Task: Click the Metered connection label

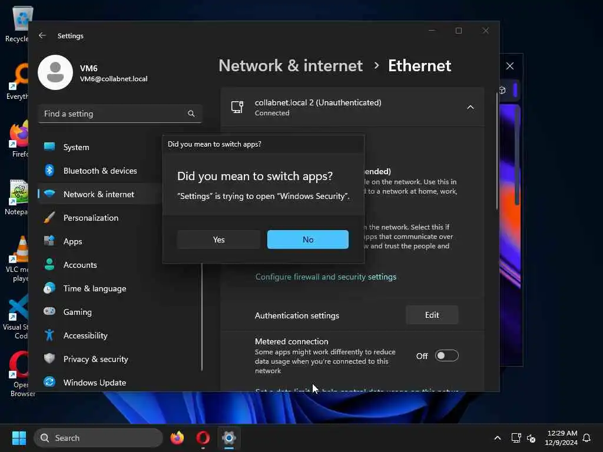Action: [291, 341]
